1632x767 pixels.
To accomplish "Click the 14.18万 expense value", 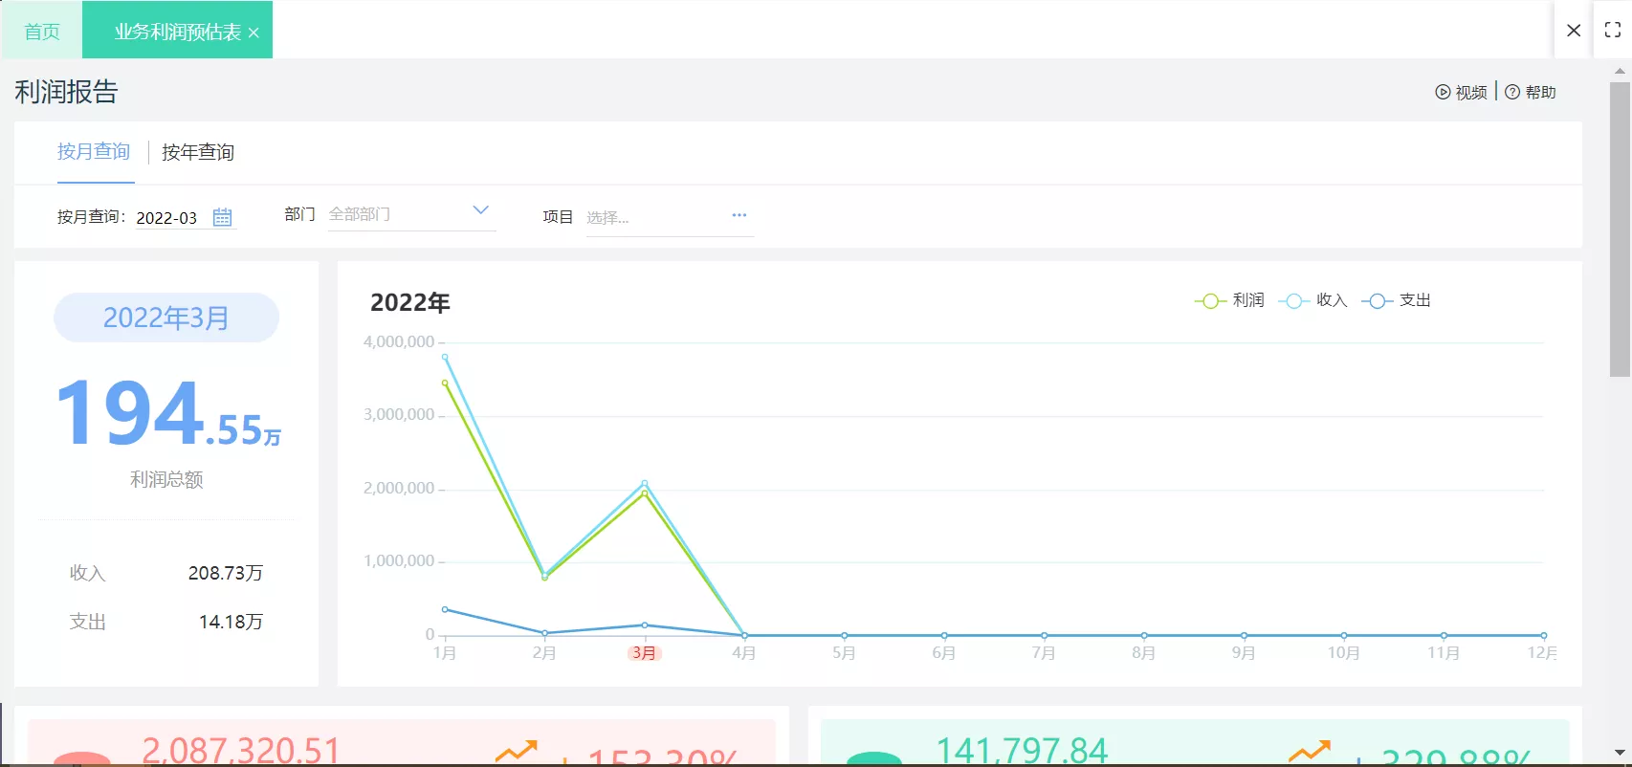I will (x=231, y=622).
